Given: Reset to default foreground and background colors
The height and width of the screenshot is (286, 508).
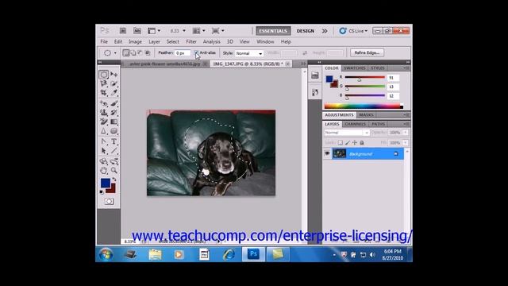Looking at the screenshot, I should coord(102,192).
